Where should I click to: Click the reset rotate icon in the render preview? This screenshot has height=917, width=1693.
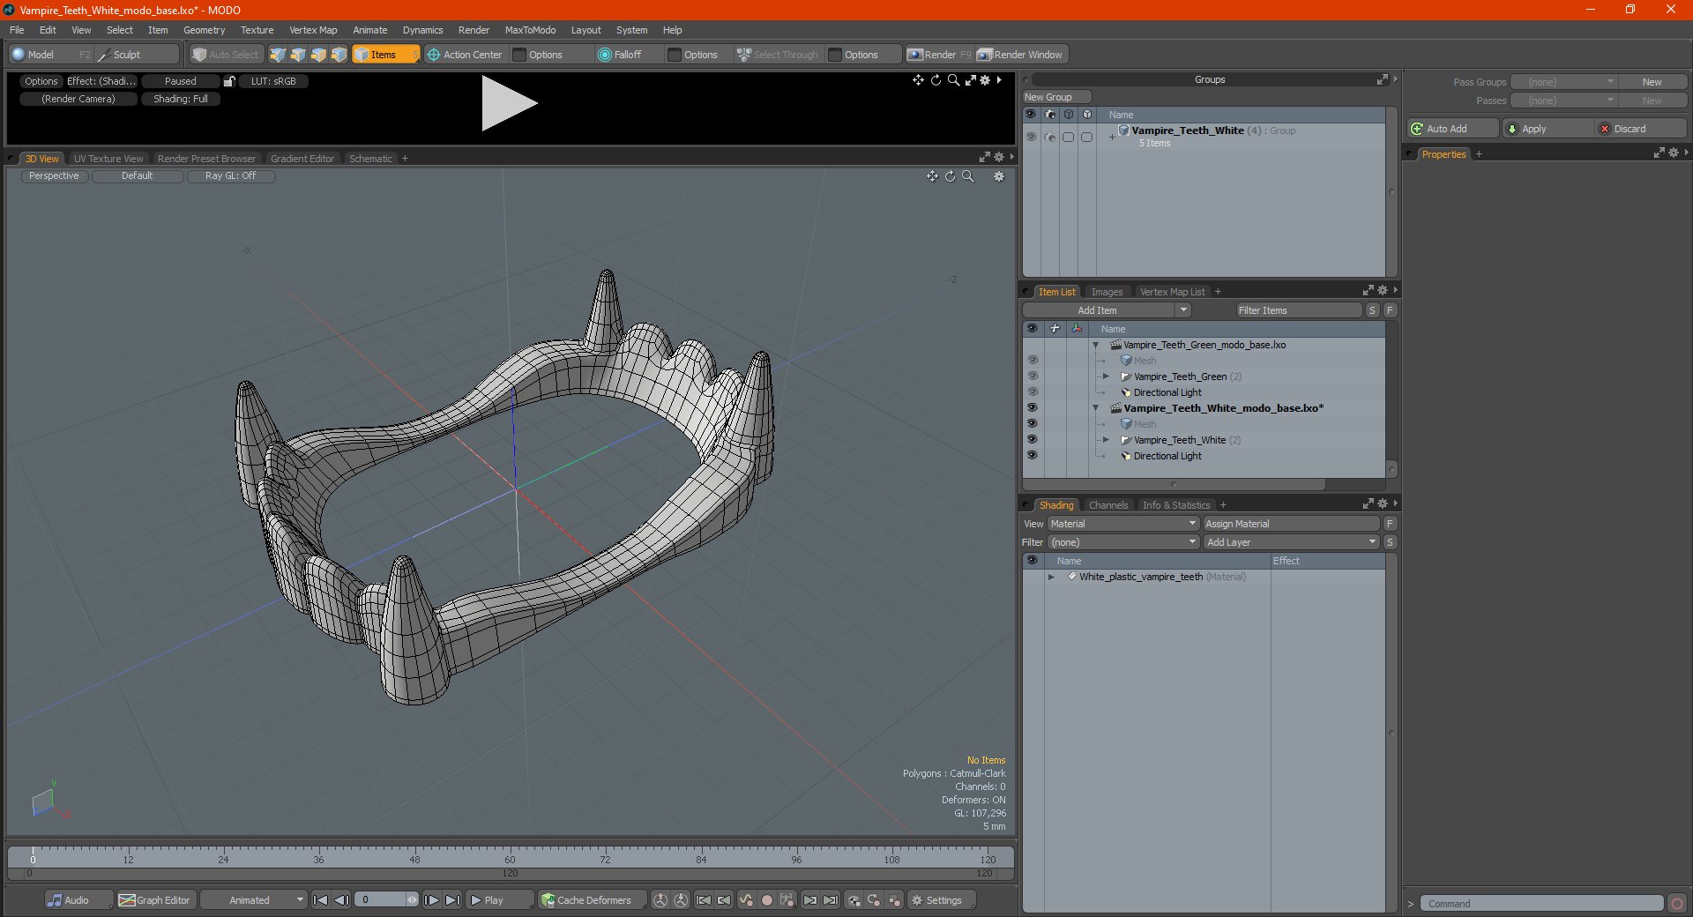[936, 80]
